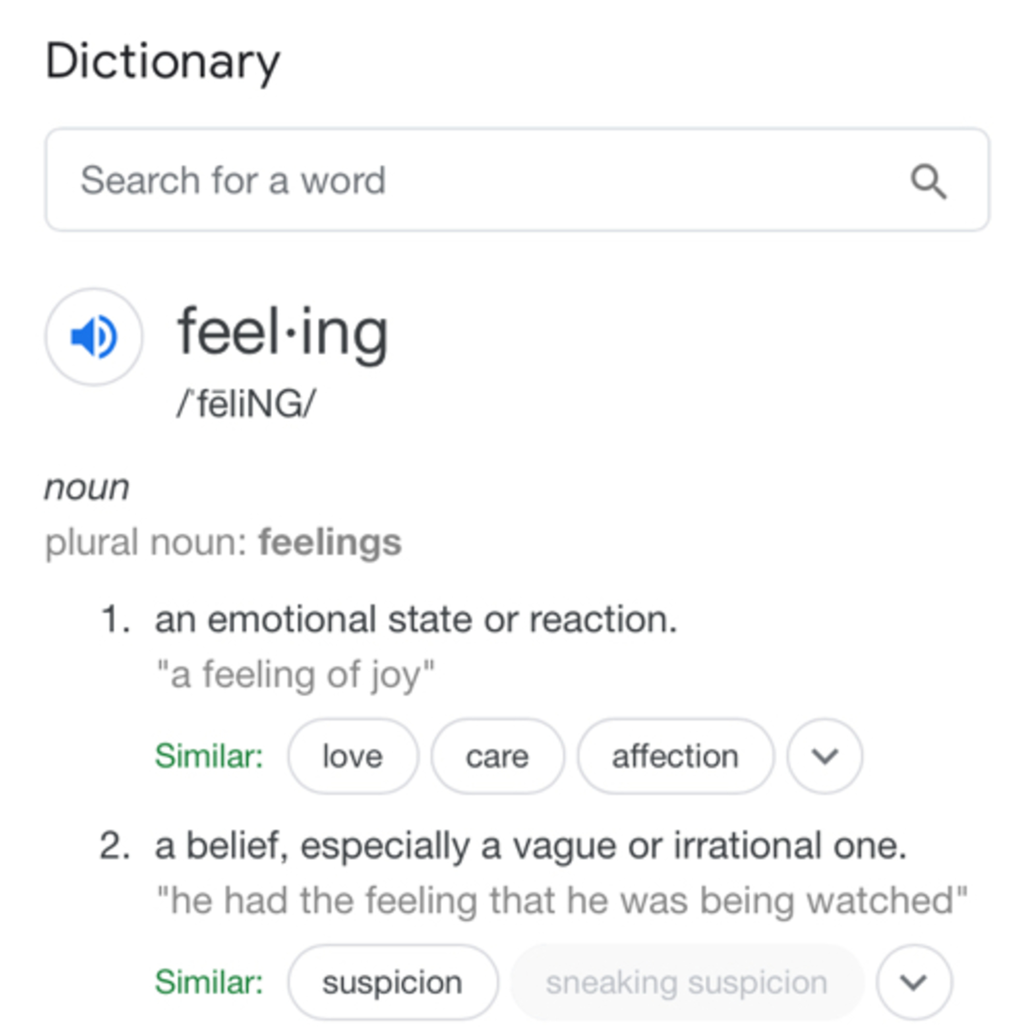Select the 'suspicion' synonym chip

(392, 983)
